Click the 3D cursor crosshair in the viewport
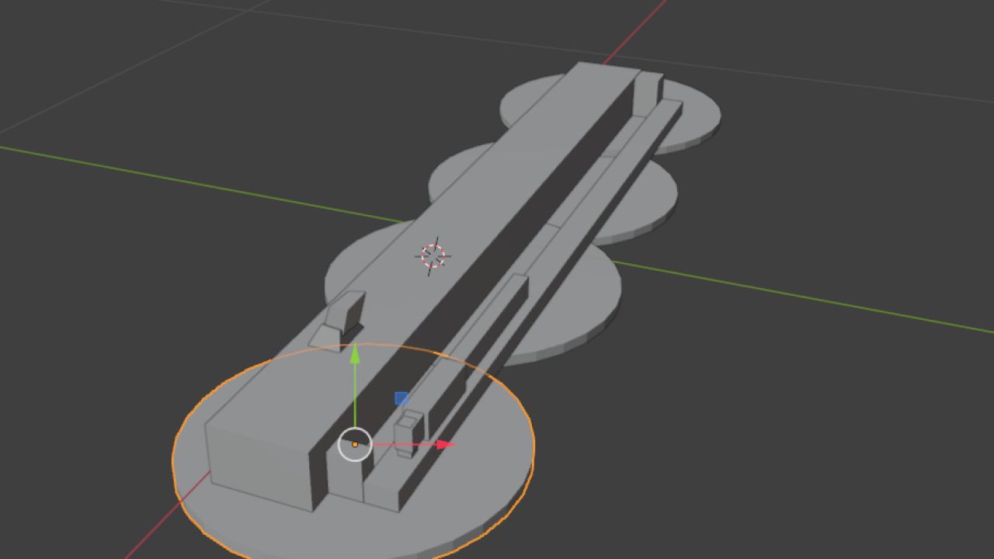 432,255
